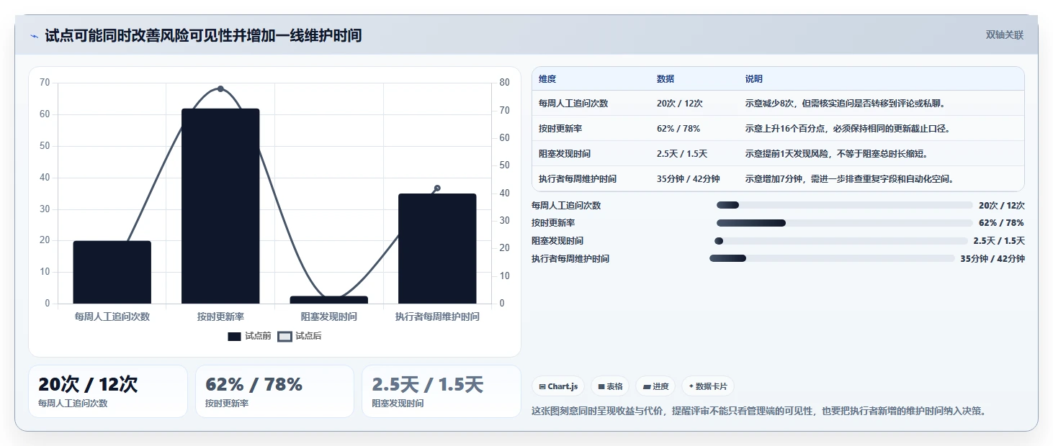Click the note starting 示意减少8次

845,104
